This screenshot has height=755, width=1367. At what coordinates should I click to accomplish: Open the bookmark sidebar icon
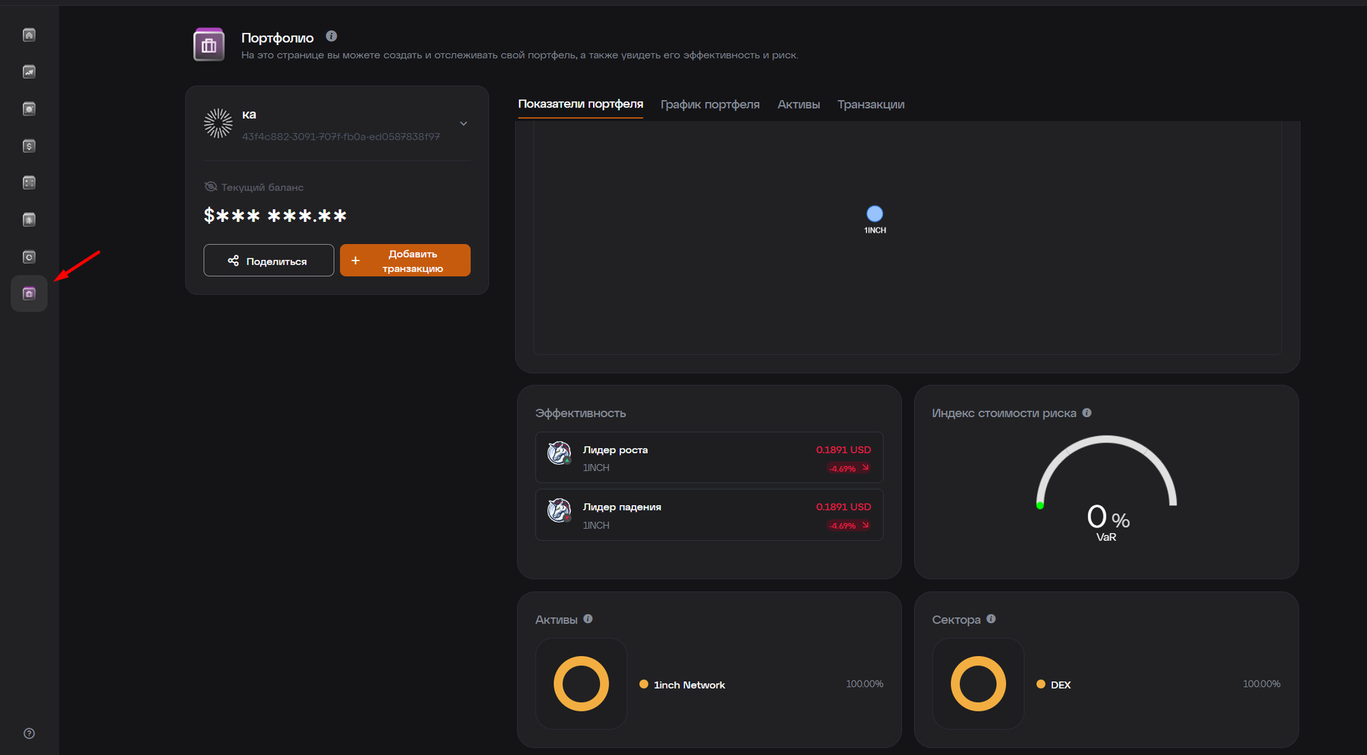pos(29,220)
